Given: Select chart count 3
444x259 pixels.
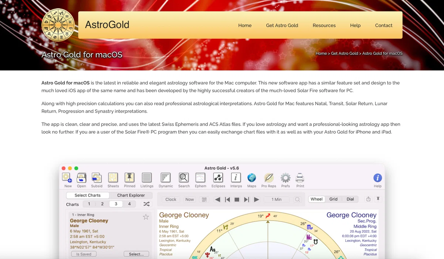Looking at the screenshot, I should (x=116, y=204).
